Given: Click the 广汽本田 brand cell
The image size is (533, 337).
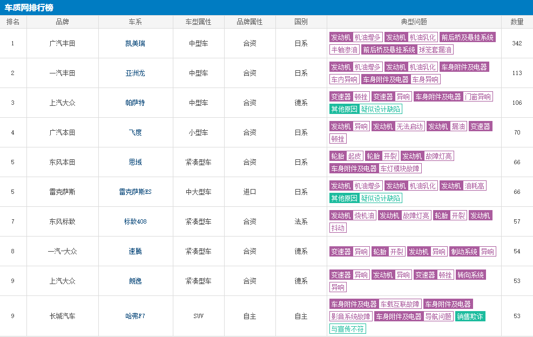Looking at the screenshot, I should (62, 132).
